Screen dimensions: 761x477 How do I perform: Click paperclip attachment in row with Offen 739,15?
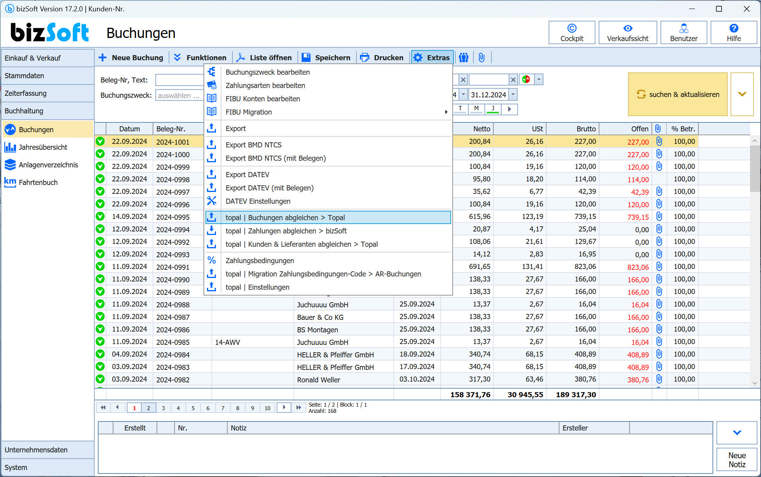pos(659,217)
